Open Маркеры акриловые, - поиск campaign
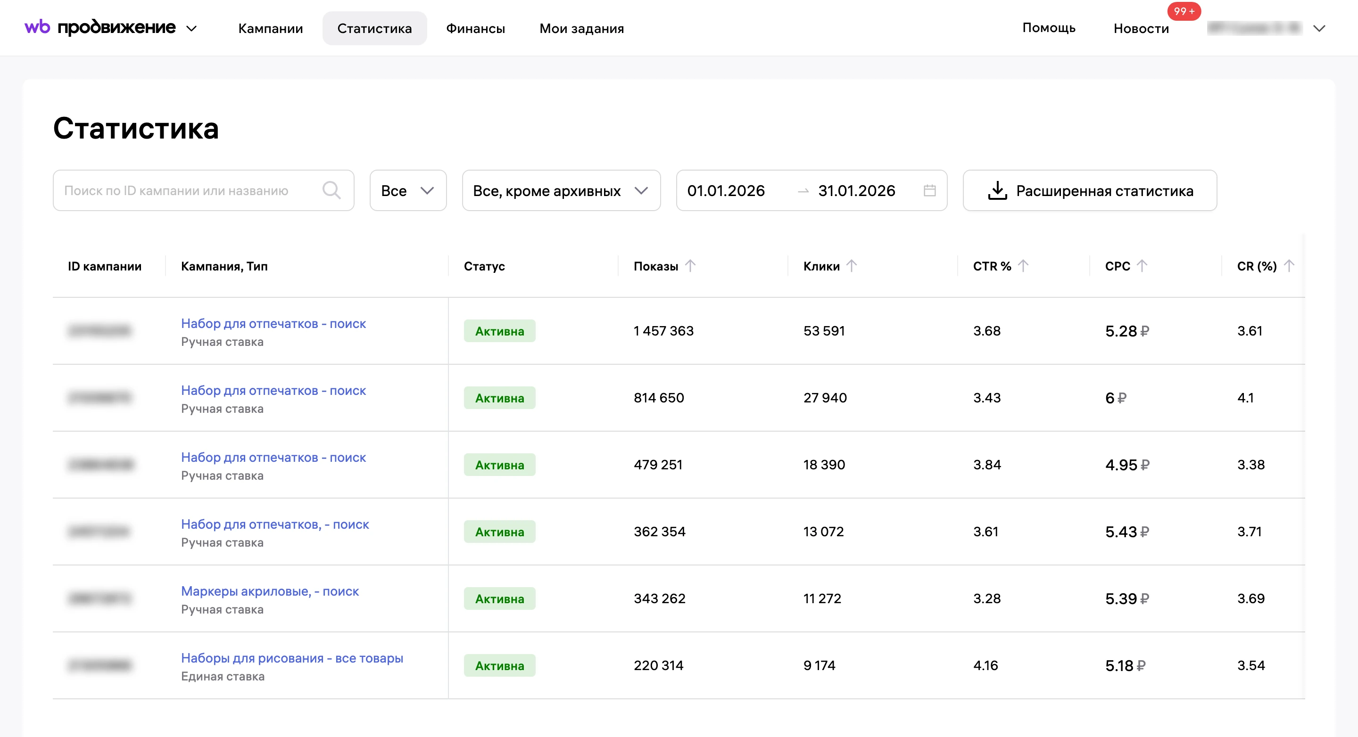The image size is (1358, 737). tap(269, 591)
